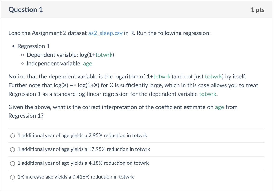Click age in the Independent variable bullet

tap(87, 64)
